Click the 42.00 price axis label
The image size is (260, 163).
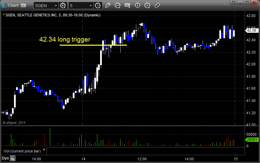click(251, 64)
